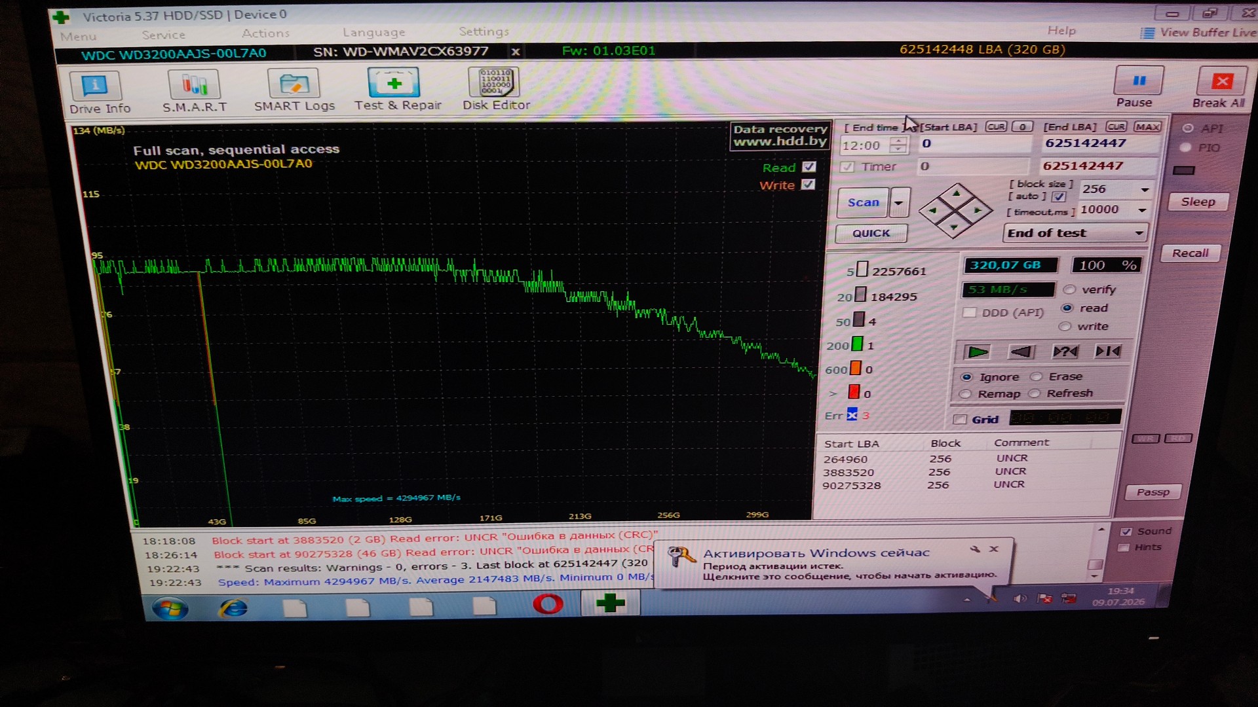Open the S.M.A.R.T view
The height and width of the screenshot is (707, 1258).
pyautogui.click(x=195, y=92)
